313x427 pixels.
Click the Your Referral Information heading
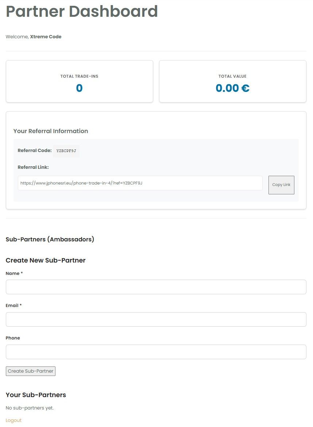pyautogui.click(x=51, y=131)
